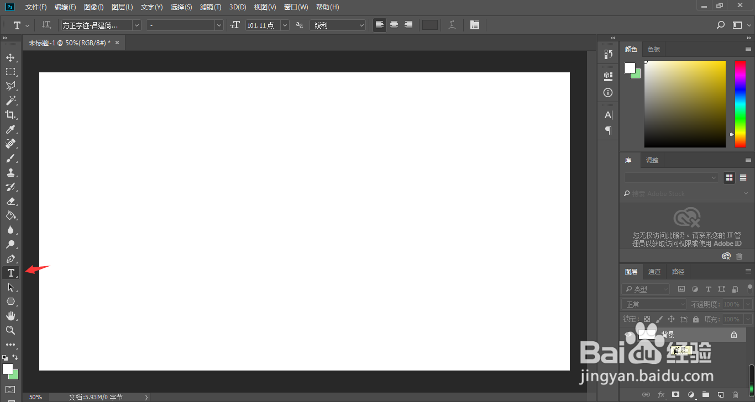Select the Spot Healing Brush tool
Viewport: 755px width, 402px height.
11,144
